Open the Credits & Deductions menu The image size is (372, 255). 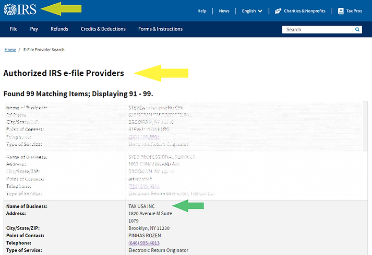(103, 29)
